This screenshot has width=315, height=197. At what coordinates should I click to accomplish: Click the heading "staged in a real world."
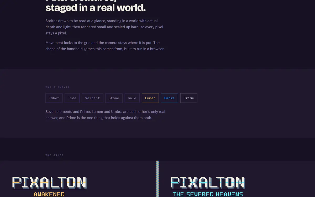coord(96,8)
